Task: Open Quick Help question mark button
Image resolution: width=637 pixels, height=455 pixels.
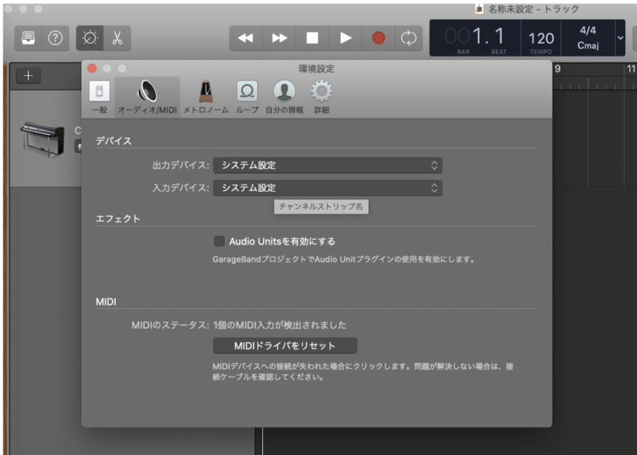Action: [x=55, y=38]
